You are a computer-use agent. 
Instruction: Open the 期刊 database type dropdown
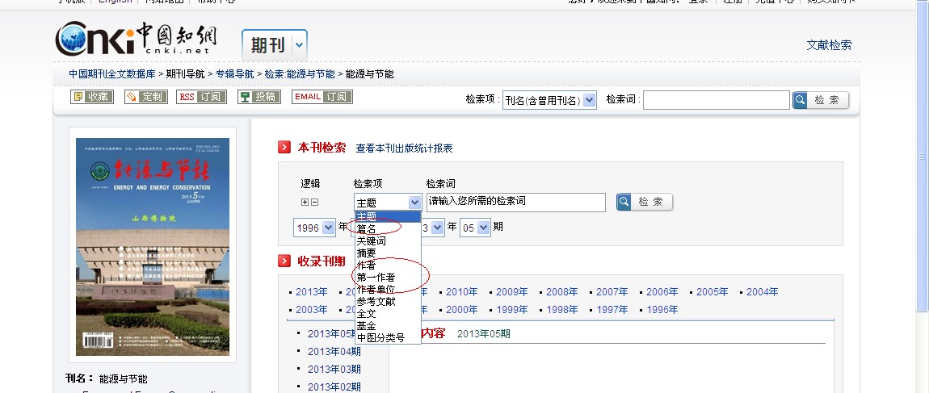(x=300, y=45)
